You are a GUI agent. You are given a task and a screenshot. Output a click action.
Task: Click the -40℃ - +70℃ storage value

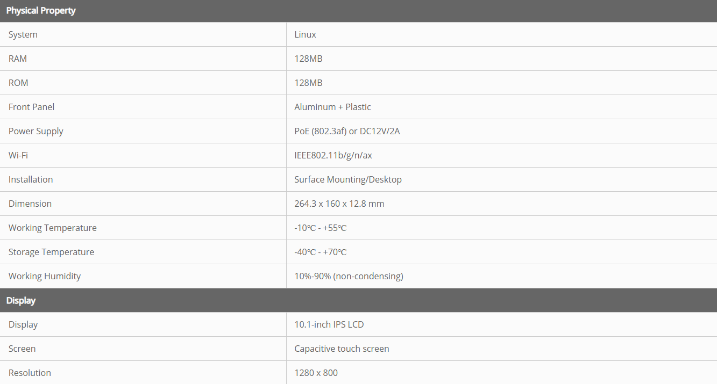[x=320, y=252]
